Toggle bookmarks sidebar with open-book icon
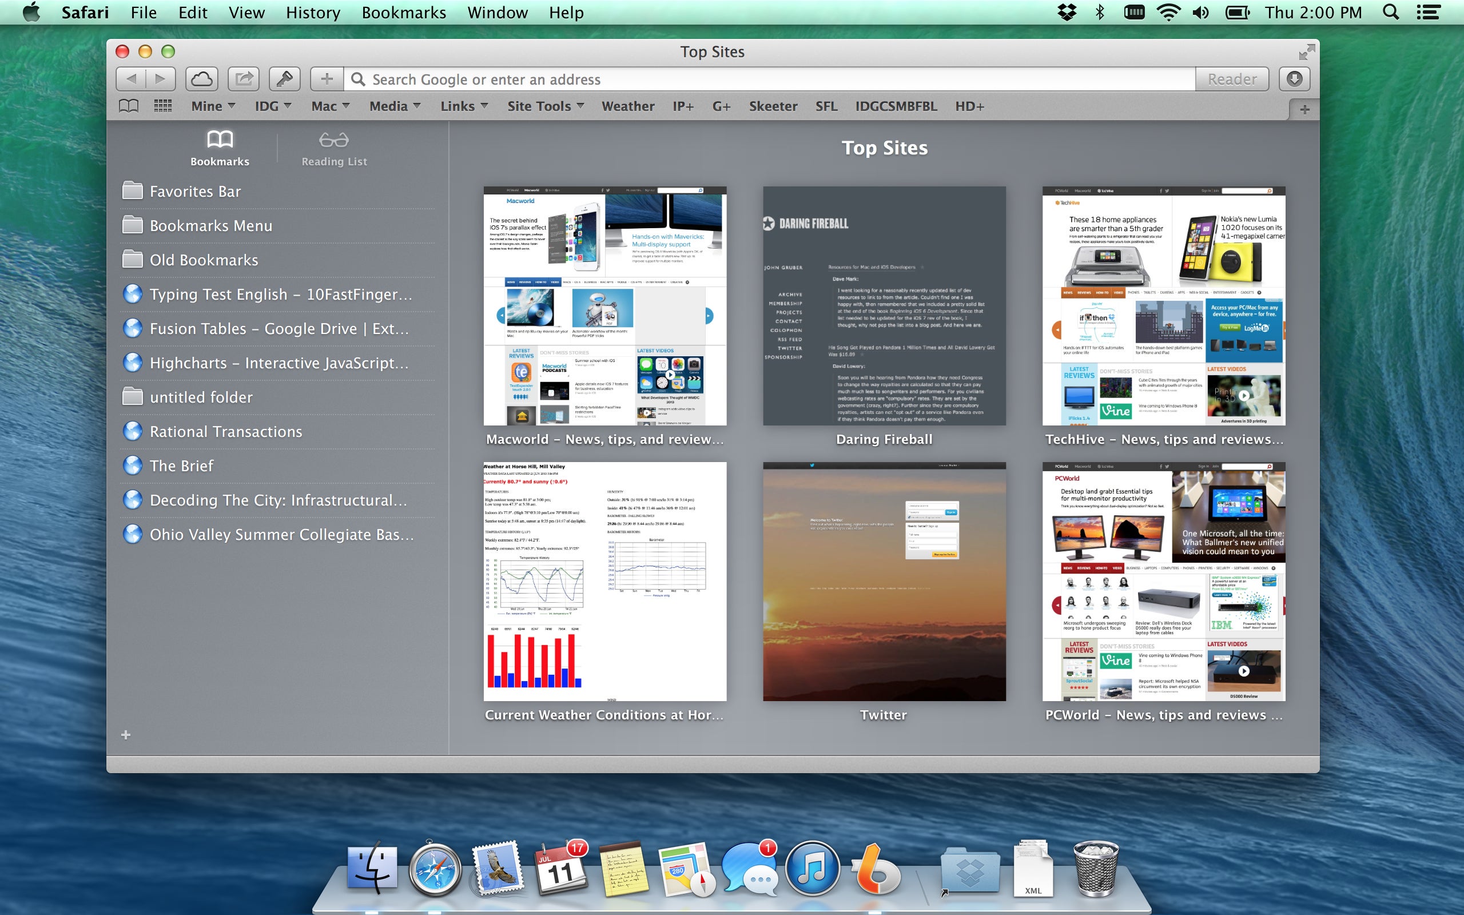1464x915 pixels. pos(128,106)
